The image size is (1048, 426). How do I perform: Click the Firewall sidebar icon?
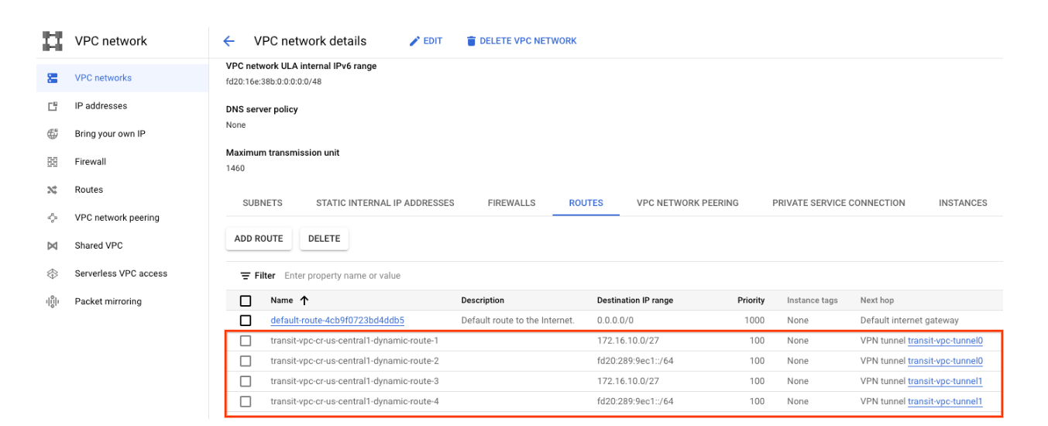pos(53,162)
